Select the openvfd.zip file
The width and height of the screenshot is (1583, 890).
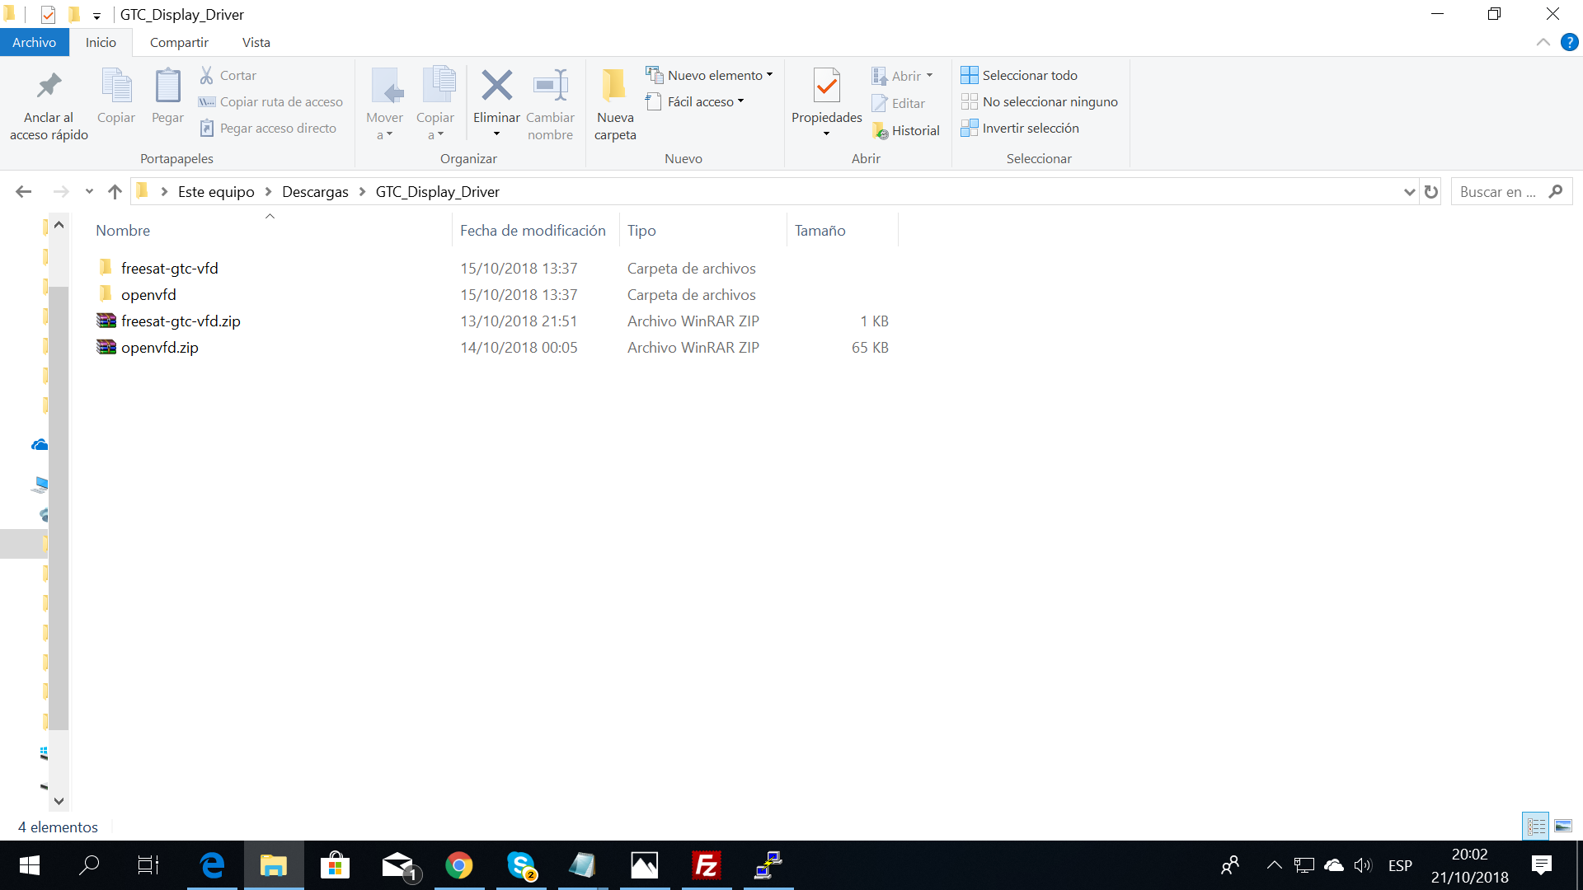coord(160,348)
